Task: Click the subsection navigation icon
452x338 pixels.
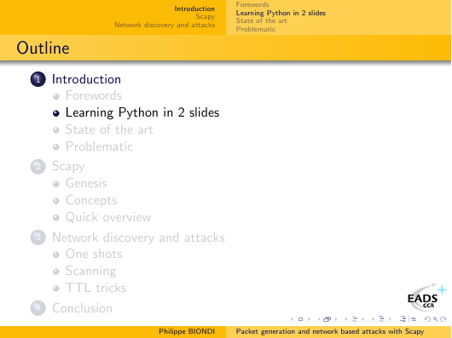Action: click(x=355, y=319)
